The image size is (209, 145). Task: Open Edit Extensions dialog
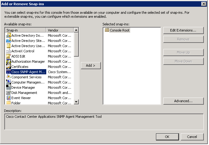[183, 30]
